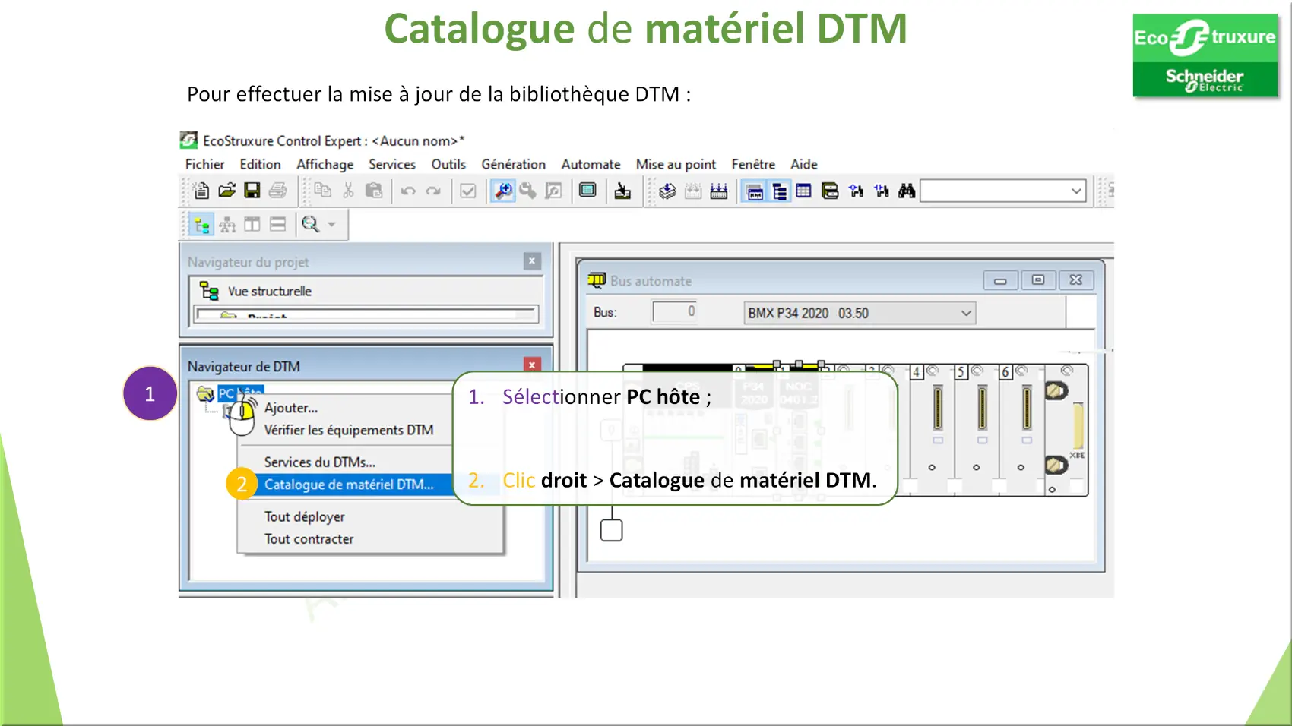Open the Fenêtre menu

[x=753, y=164]
